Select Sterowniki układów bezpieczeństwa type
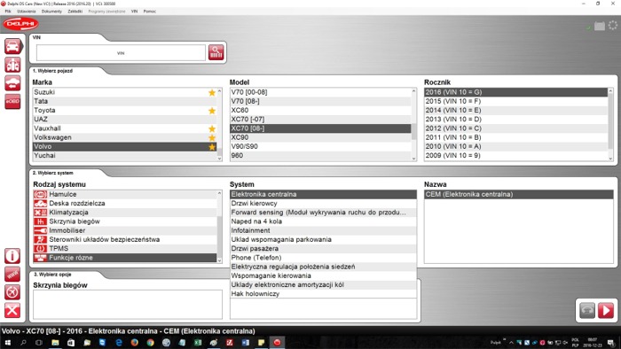The width and height of the screenshot is (621, 349). 125,239
